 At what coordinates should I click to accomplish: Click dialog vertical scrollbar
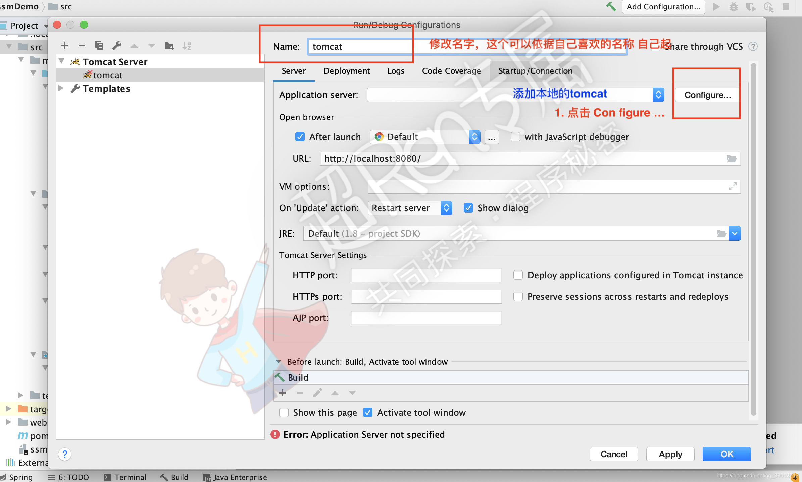point(753,240)
